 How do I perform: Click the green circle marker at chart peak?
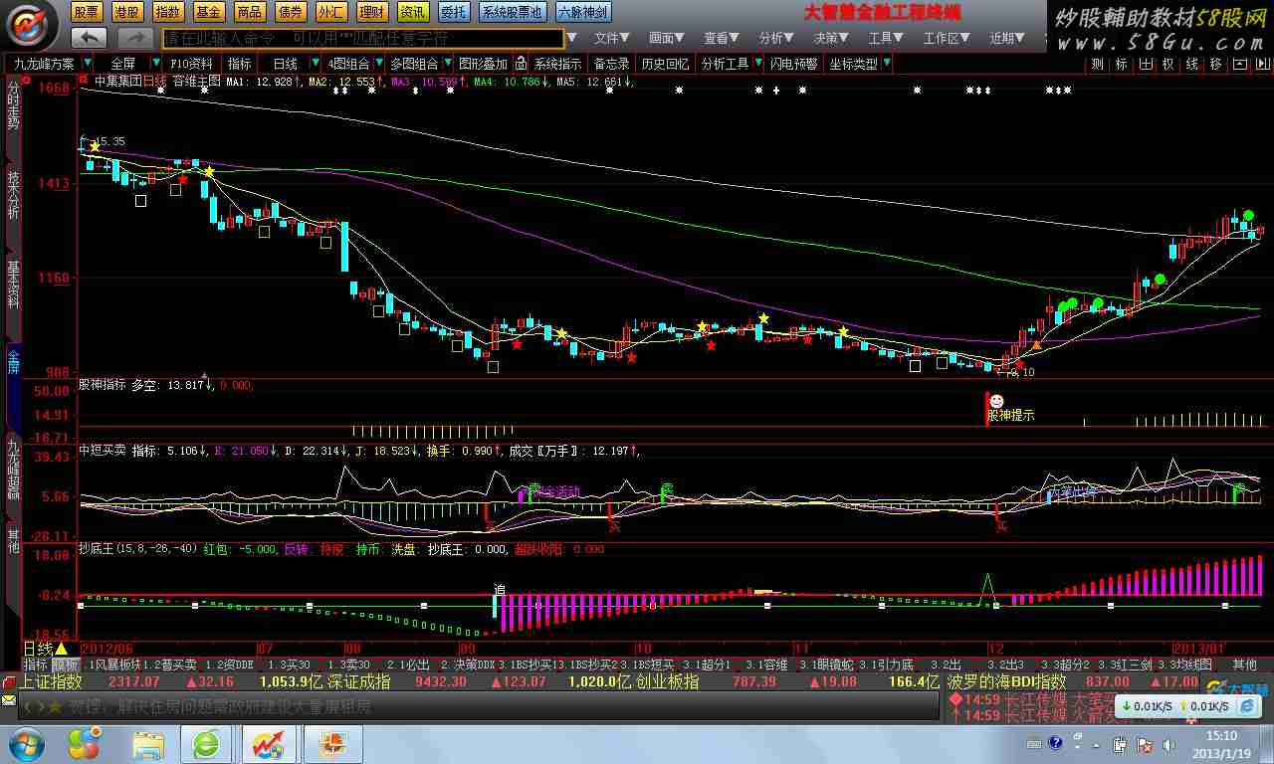(x=1247, y=216)
